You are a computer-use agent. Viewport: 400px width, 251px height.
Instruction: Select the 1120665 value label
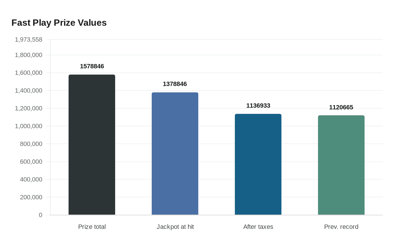(x=341, y=107)
